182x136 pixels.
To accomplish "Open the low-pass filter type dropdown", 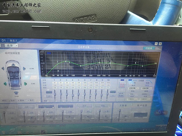I will pyautogui.click(x=146, y=88).
